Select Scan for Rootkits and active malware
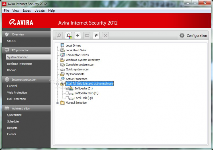The image size is (213, 150). click(89, 84)
